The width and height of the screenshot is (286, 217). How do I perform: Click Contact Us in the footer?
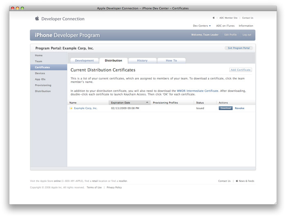click(x=224, y=181)
